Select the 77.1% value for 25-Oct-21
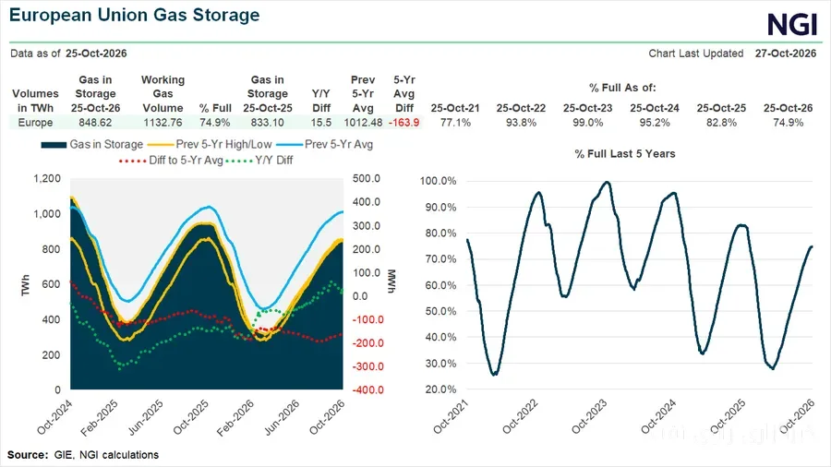This screenshot has height=467, width=831. pos(455,123)
